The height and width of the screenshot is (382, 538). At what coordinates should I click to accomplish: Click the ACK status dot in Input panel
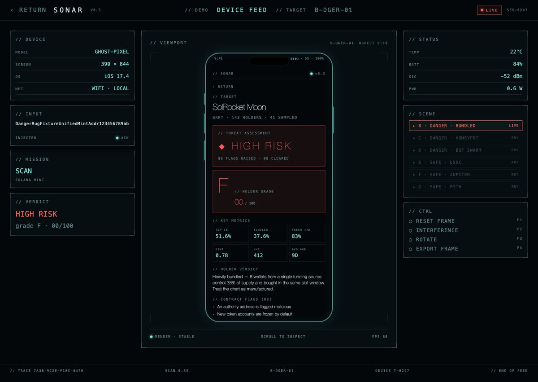point(117,138)
